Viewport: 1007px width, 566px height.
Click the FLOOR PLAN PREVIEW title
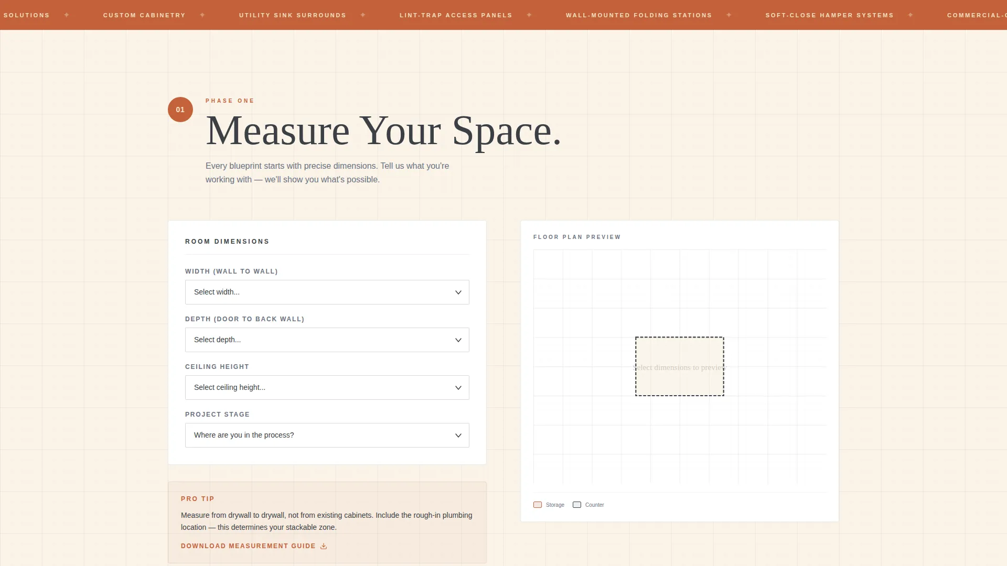coord(577,237)
